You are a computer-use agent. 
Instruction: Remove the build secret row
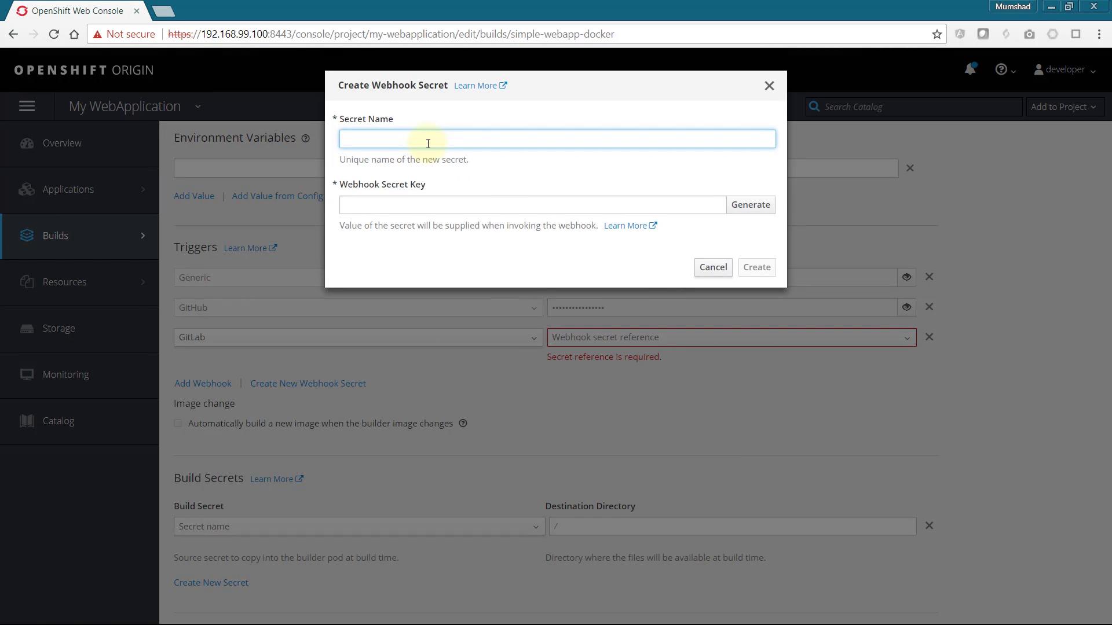929,526
